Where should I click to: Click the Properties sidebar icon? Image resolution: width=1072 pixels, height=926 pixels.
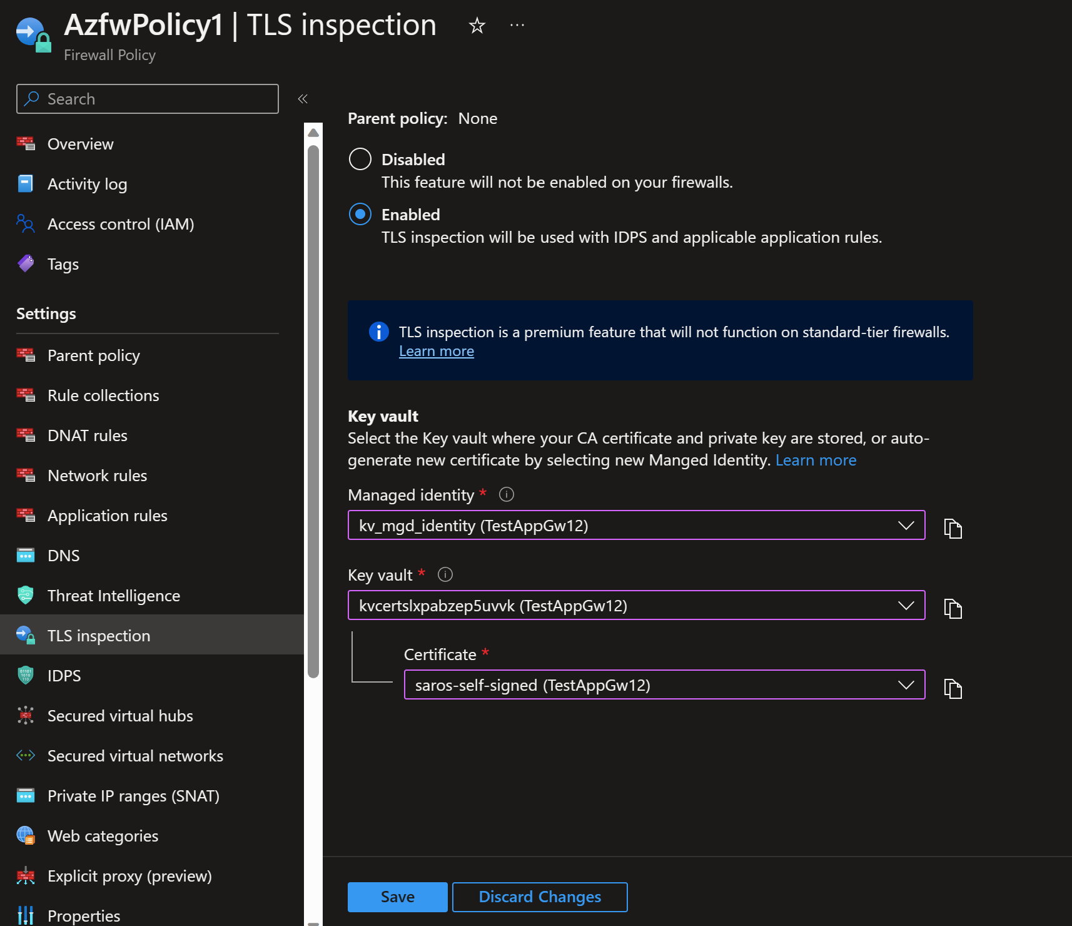point(26,915)
